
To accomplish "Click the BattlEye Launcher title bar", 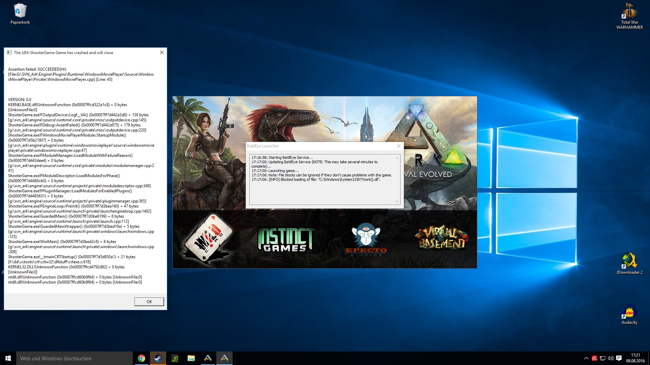I will (320, 146).
